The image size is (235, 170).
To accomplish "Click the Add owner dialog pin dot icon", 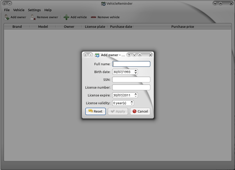I will (x=91, y=55).
